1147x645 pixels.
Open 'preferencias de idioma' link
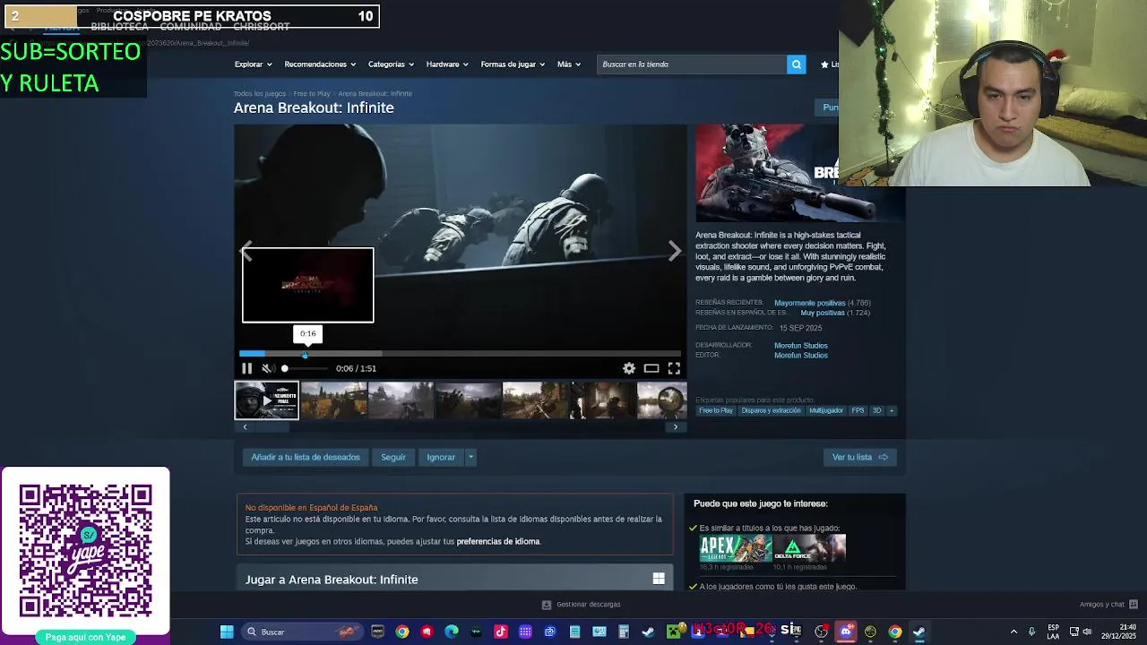tap(498, 541)
